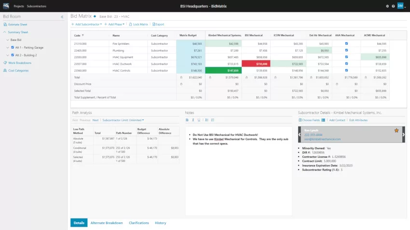This screenshot has width=410, height=230.
Task: Show next contact using right arrow
Action: tap(403, 135)
